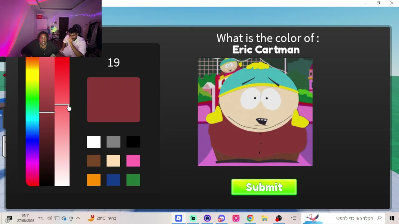399x224 pixels.
Task: Pick the orange color swatch
Action: click(94, 180)
